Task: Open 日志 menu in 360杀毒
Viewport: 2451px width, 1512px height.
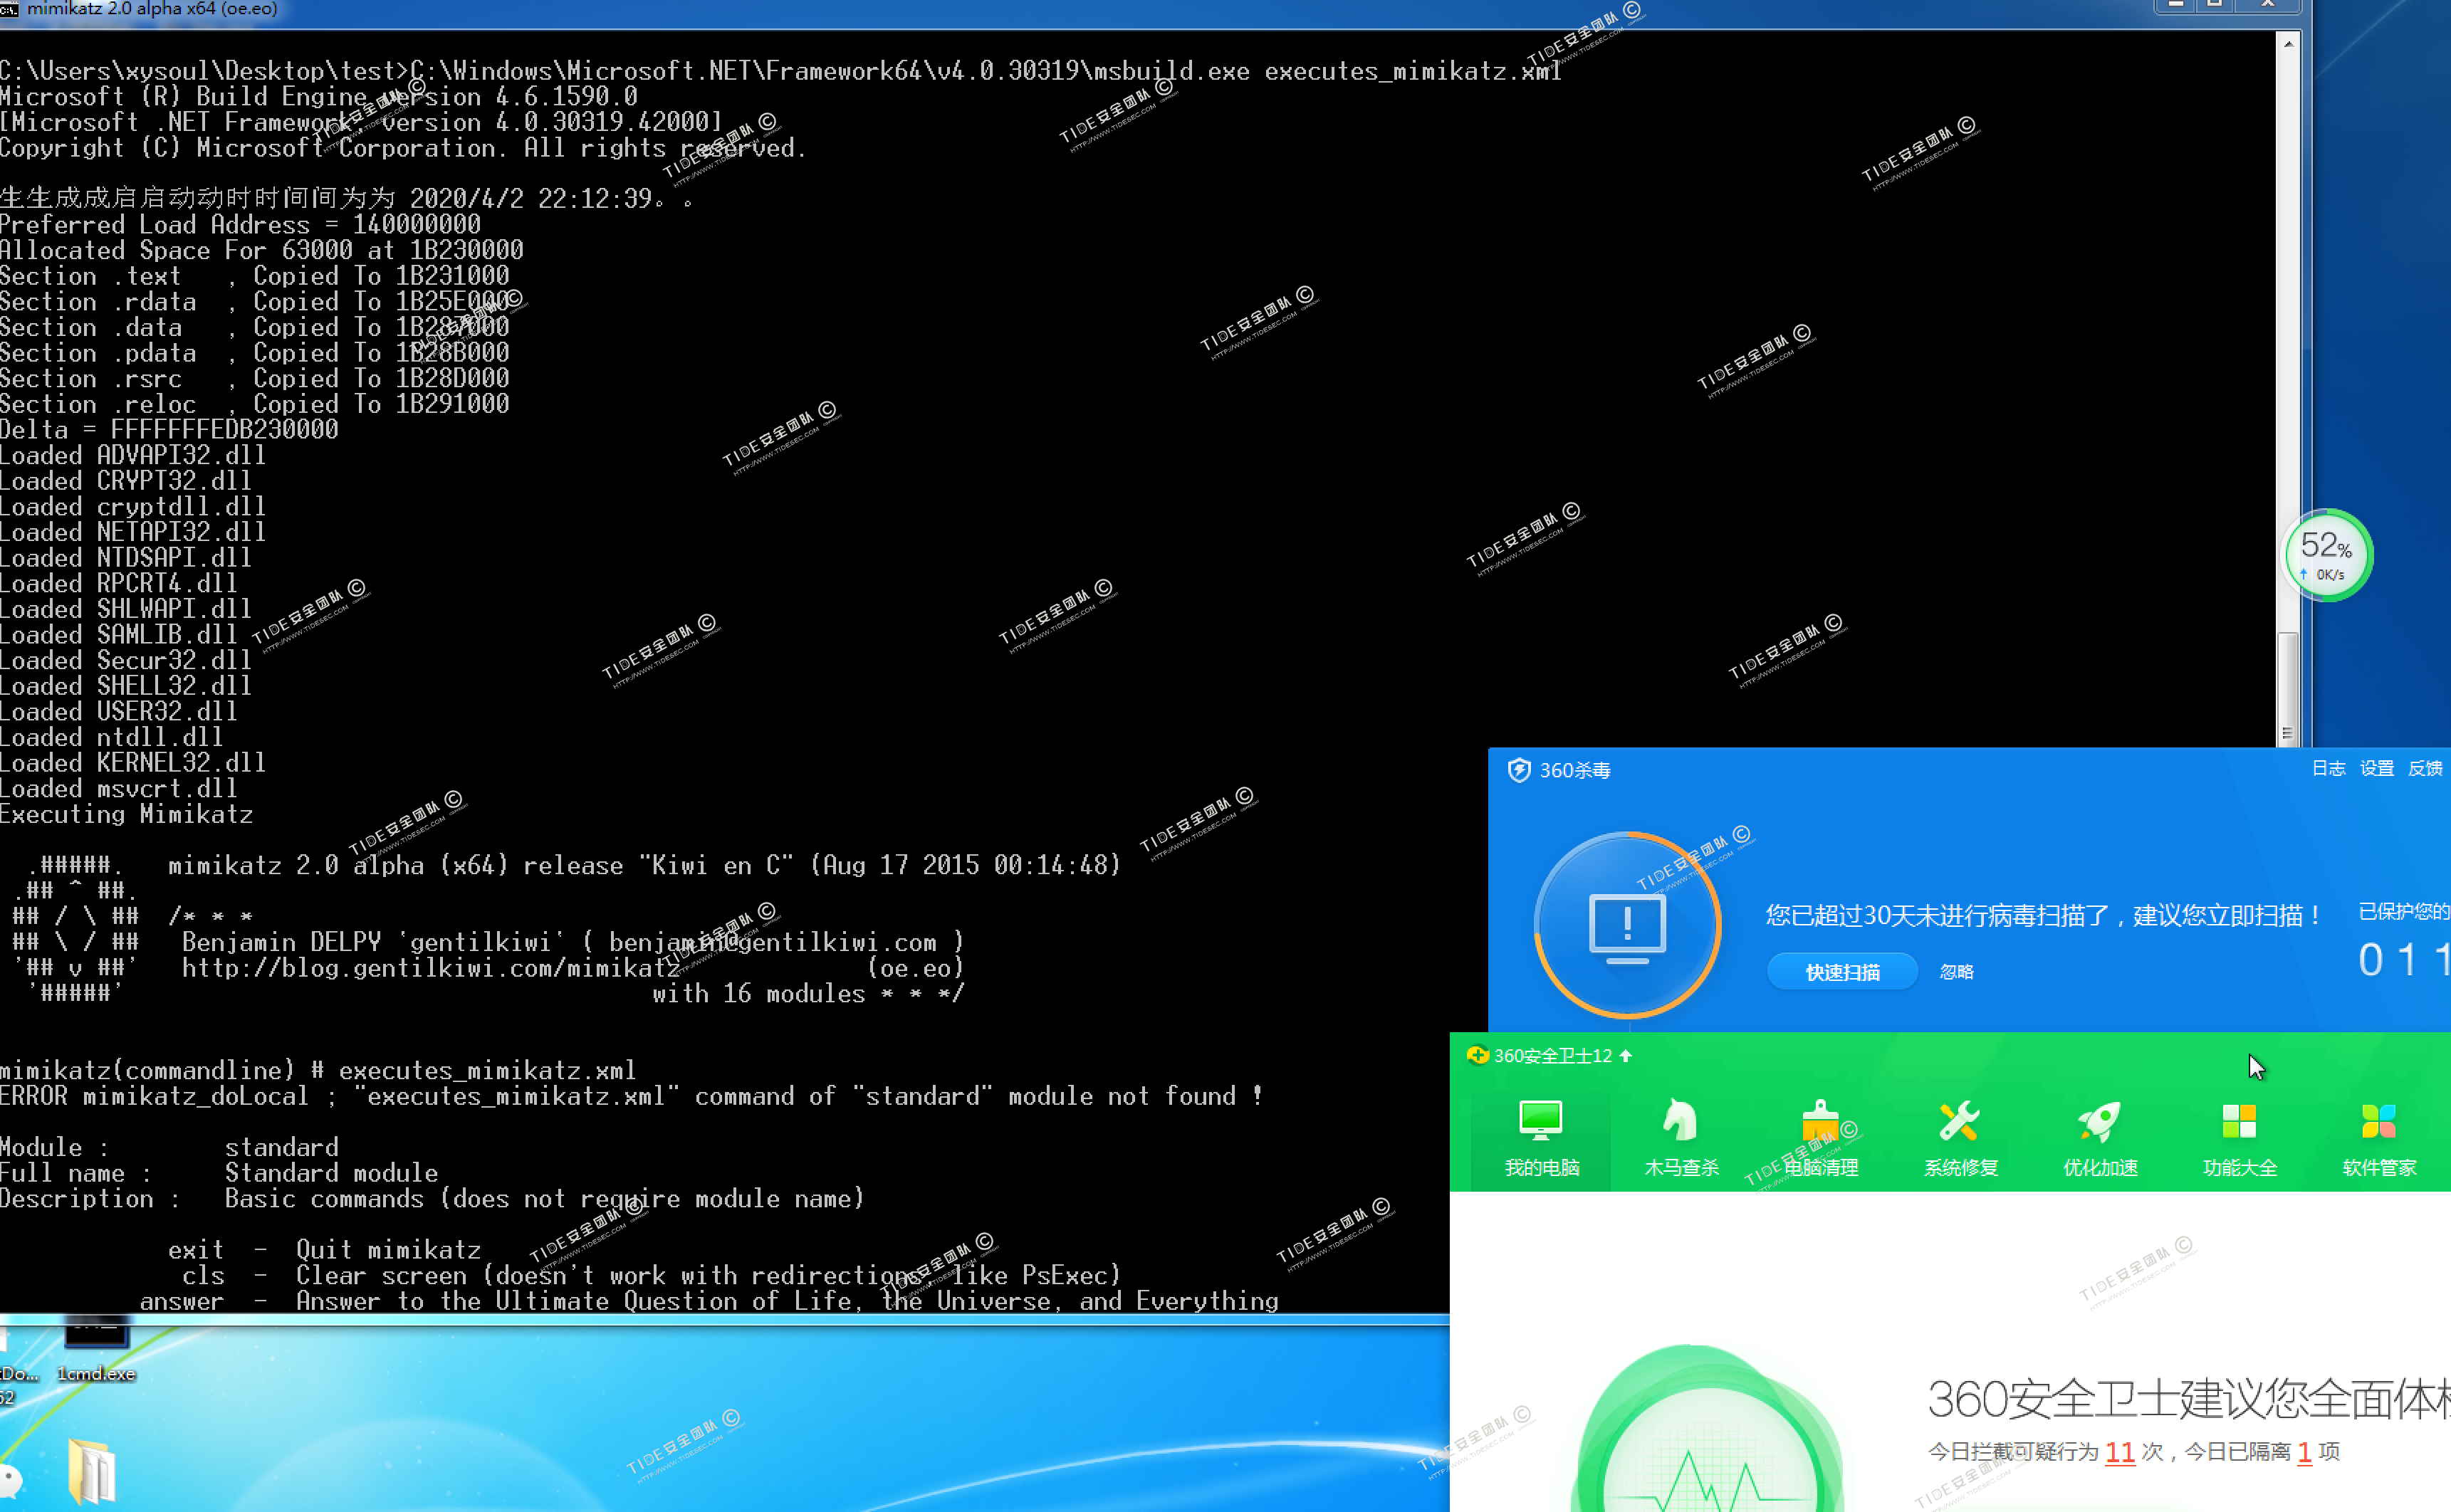Action: [2327, 768]
